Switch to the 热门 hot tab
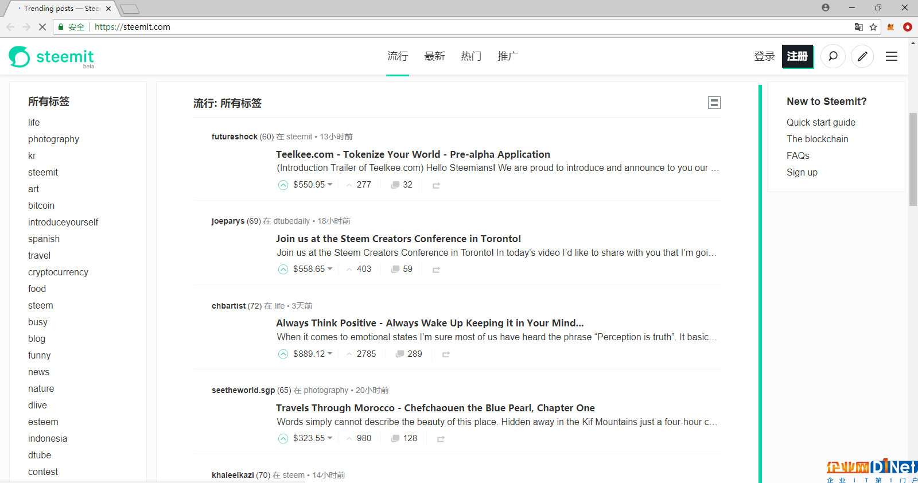The height and width of the screenshot is (483, 918). [471, 56]
